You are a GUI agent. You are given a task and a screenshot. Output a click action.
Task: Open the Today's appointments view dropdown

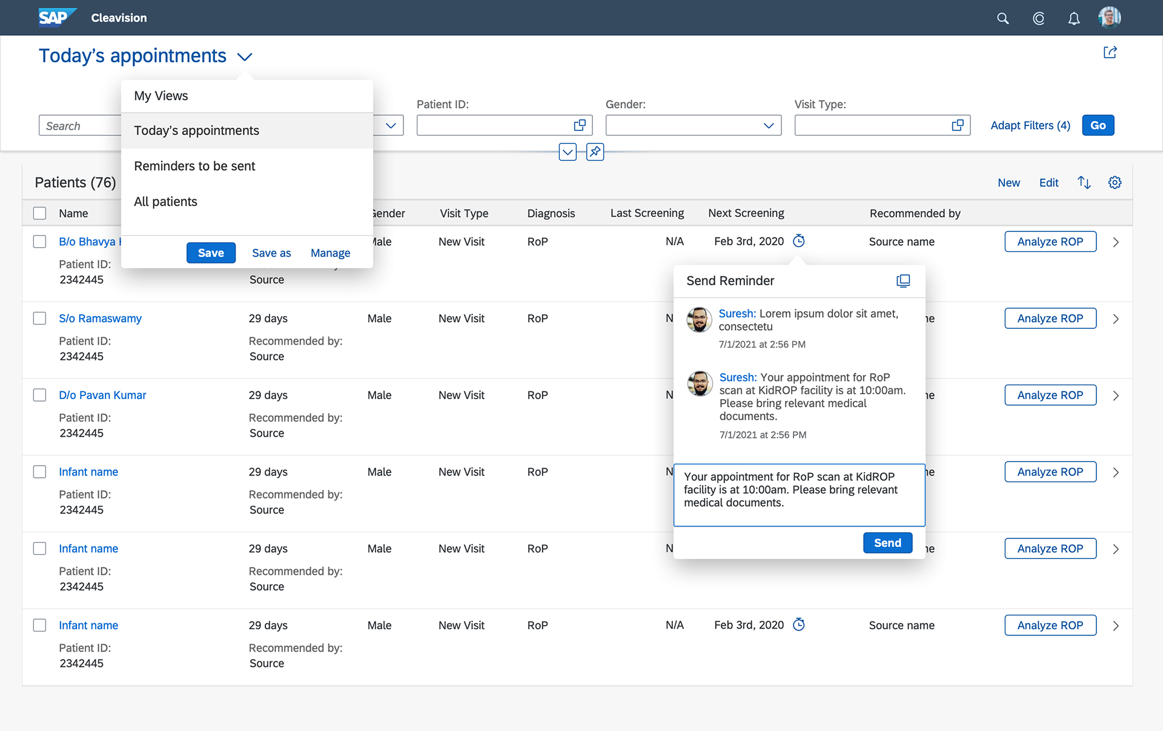245,56
